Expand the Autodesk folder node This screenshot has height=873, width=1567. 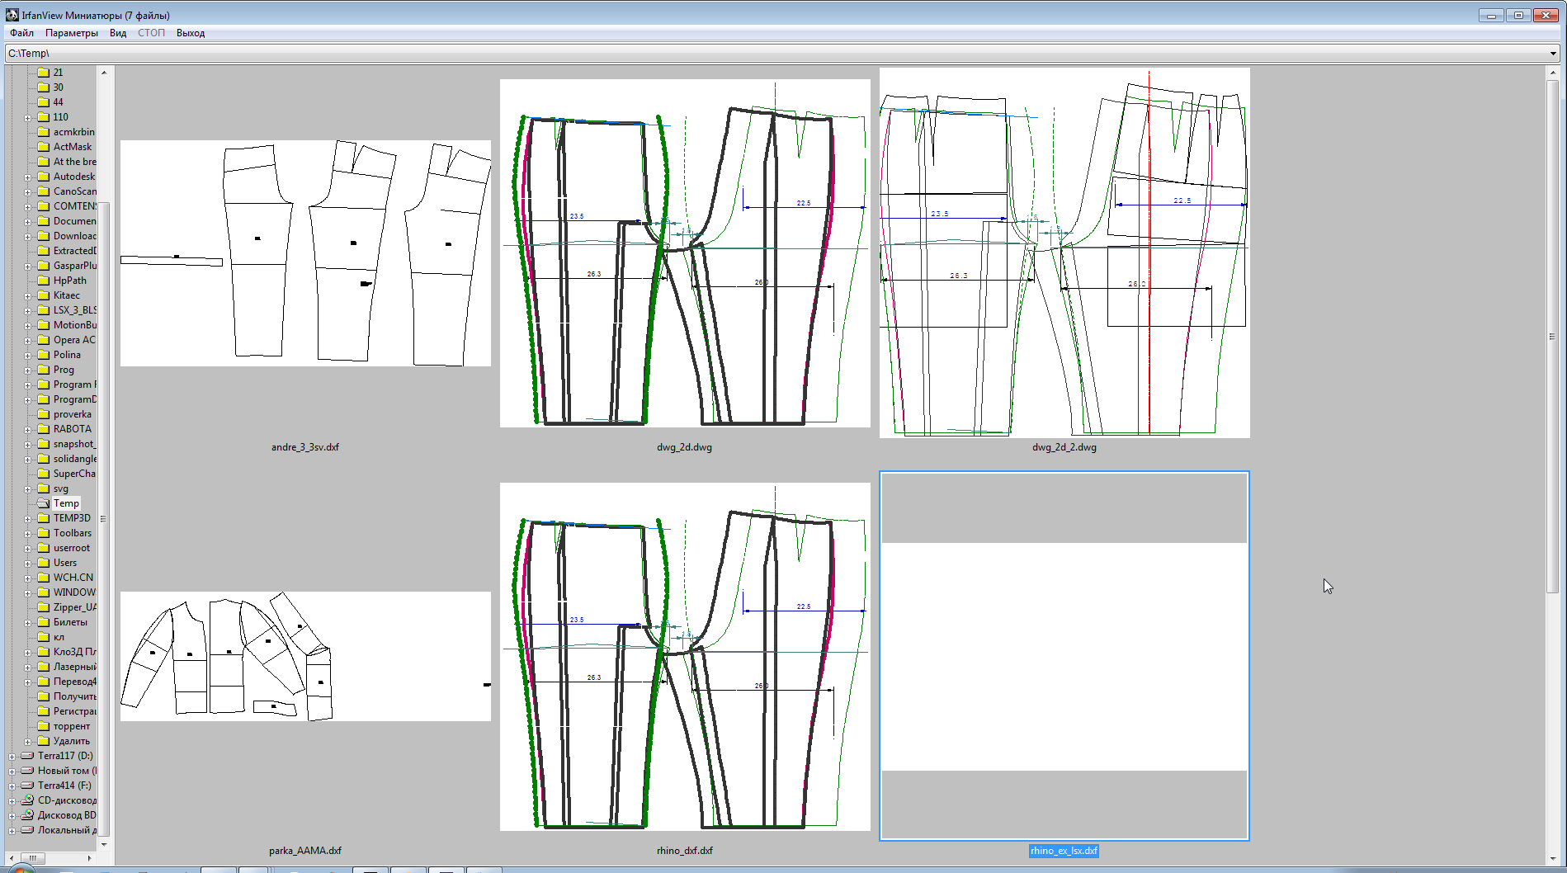click(x=27, y=177)
